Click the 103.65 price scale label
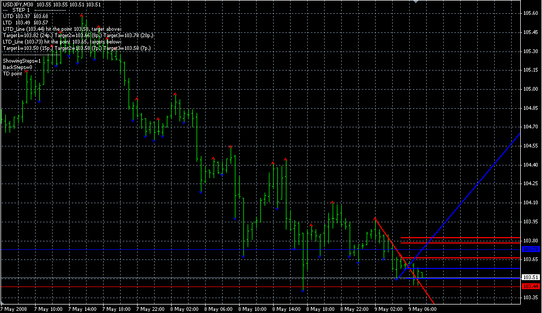The image size is (542, 313). click(x=531, y=259)
